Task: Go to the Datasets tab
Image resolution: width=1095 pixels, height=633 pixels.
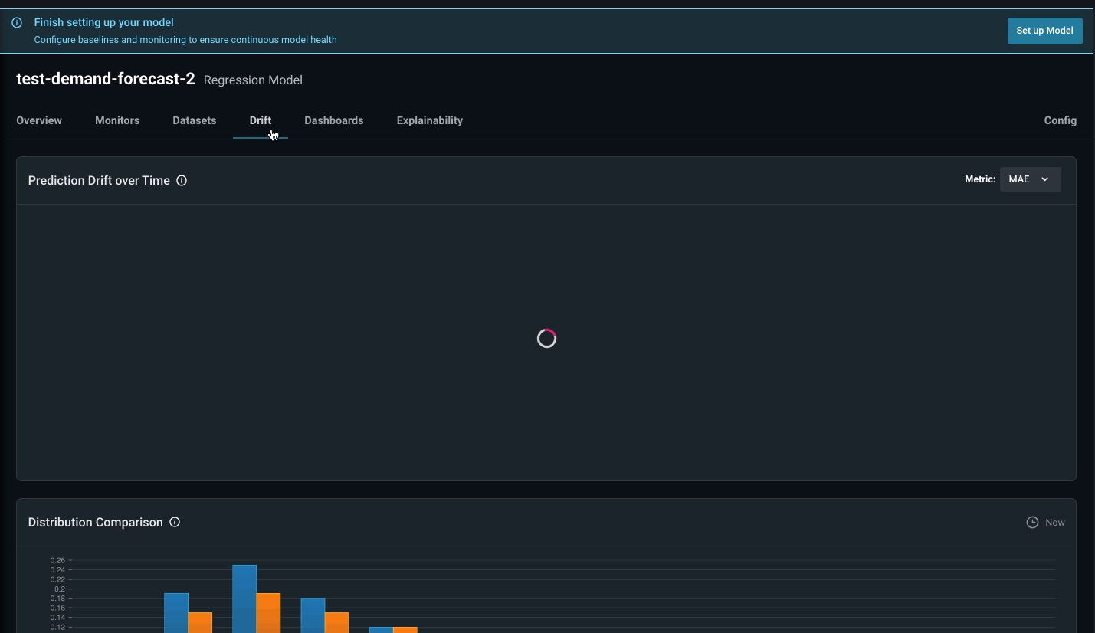Action: [195, 120]
